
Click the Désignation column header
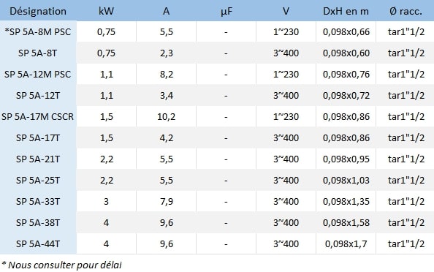click(38, 12)
